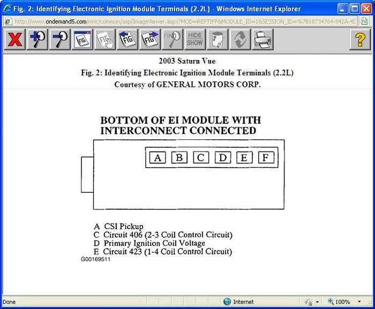Click the G00169511 figure code
The image size is (375, 309).
click(95, 259)
